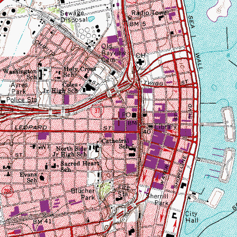Select the Cathedral Sch label
The width and height of the screenshot is (237, 237).
click(115, 143)
